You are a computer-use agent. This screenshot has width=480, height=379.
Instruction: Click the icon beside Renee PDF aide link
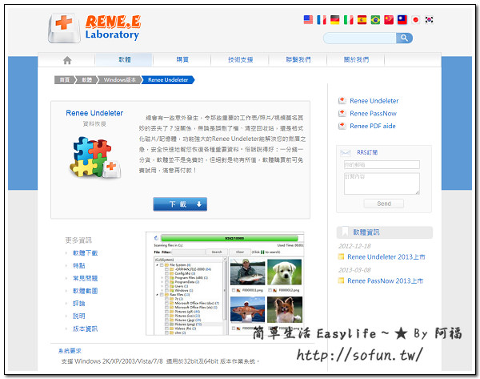coord(342,126)
